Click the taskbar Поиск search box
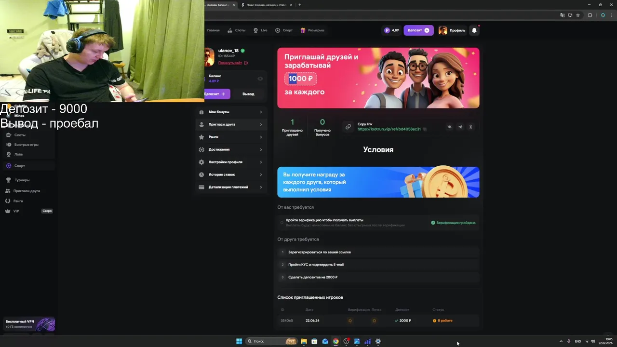This screenshot has width=617, height=347. coord(272,341)
